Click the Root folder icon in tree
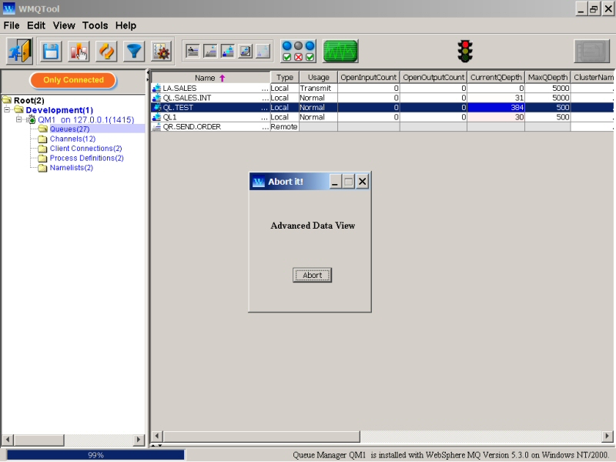The image size is (616, 462). [7, 100]
